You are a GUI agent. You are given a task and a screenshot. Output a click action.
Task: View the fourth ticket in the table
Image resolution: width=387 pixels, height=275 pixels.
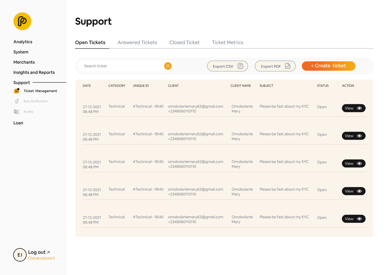pyautogui.click(x=354, y=191)
